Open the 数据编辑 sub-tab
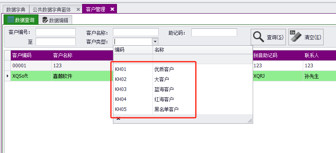 coord(55,20)
